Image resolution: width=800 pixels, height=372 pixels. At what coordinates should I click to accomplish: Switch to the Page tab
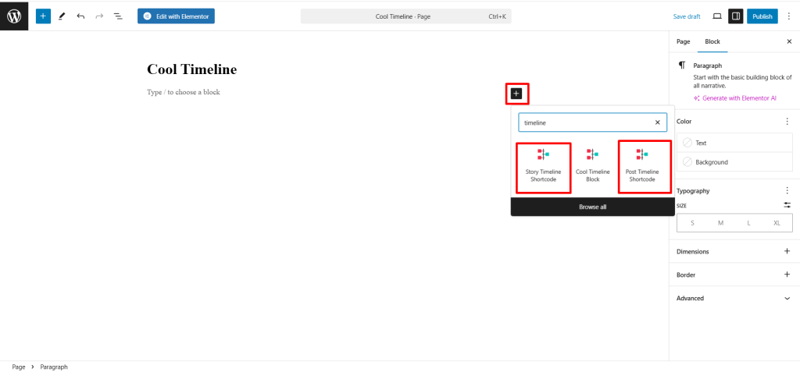click(683, 42)
